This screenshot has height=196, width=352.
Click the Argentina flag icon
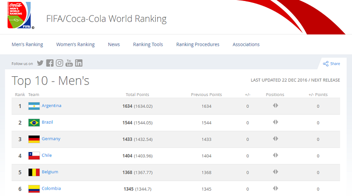coord(34,106)
